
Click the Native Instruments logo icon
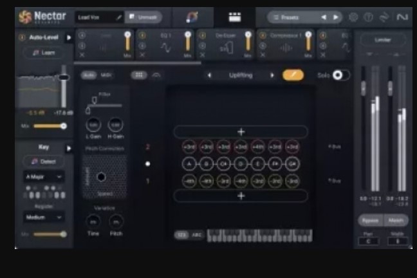tap(402, 17)
